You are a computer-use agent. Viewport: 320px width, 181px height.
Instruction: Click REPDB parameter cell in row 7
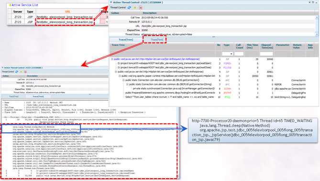278,85
